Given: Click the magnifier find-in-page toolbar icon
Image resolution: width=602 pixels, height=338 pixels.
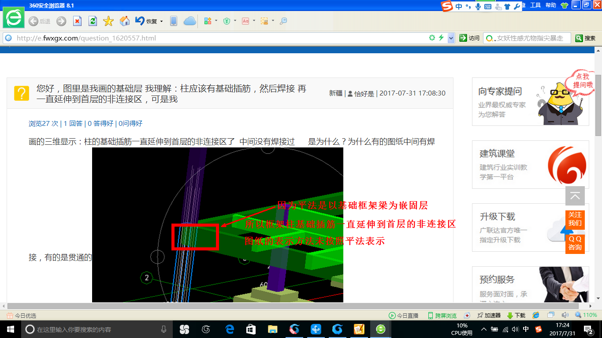Looking at the screenshot, I should pyautogui.click(x=283, y=21).
